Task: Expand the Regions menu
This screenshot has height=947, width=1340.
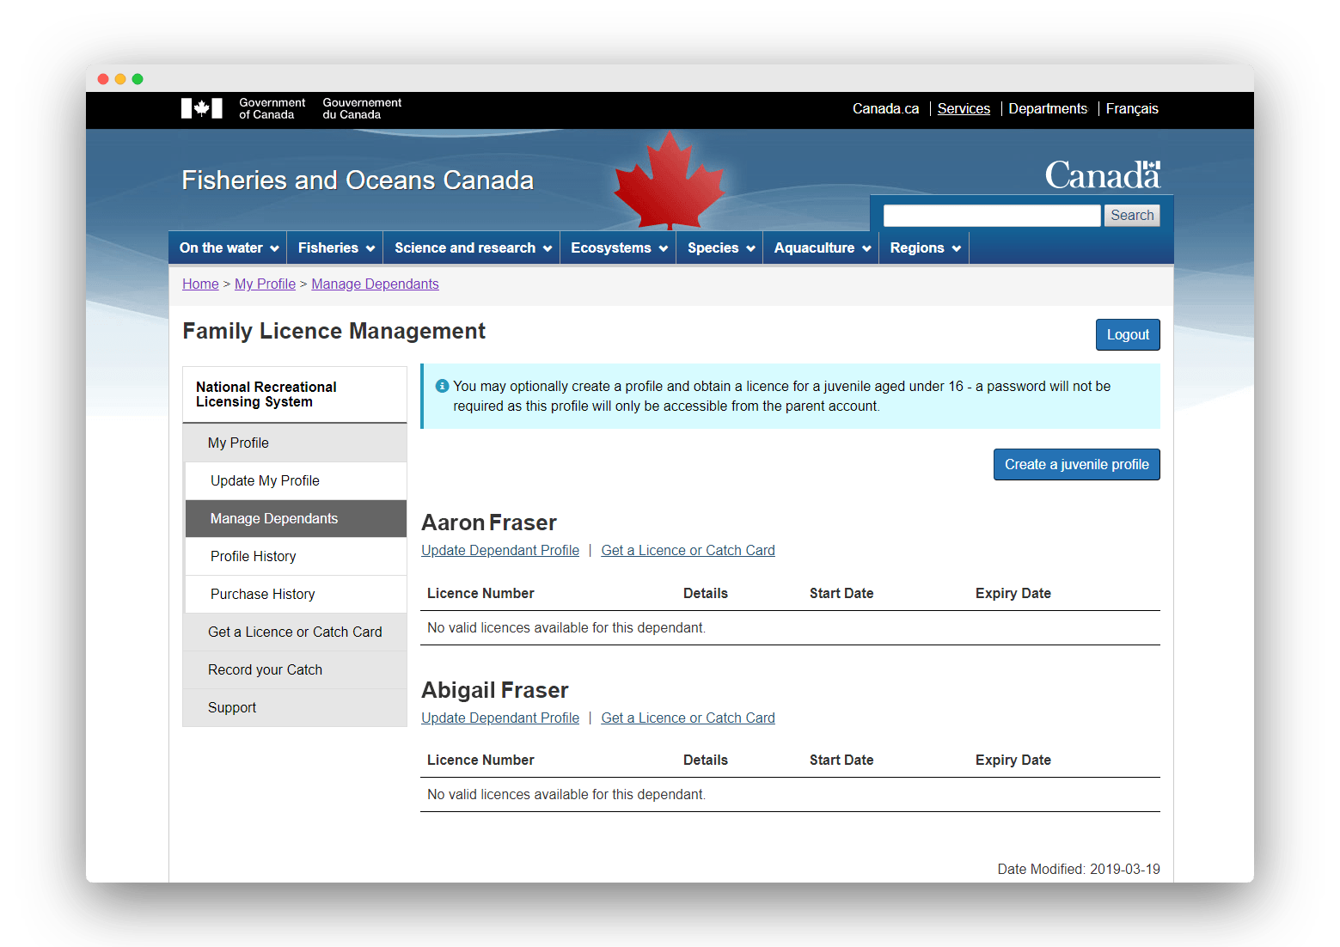Action: [925, 247]
